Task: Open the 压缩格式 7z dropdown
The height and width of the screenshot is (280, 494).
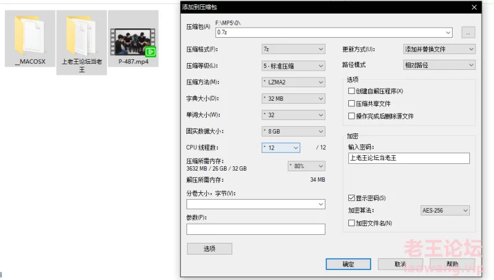Action: [293, 49]
